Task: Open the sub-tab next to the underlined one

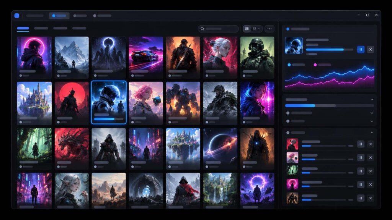Action: pyautogui.click(x=41, y=28)
